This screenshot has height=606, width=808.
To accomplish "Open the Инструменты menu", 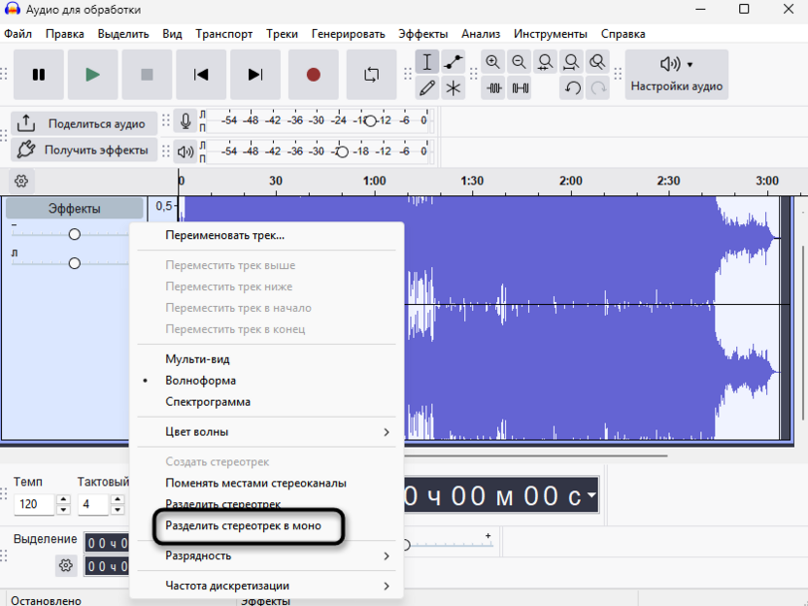I will click(x=550, y=34).
